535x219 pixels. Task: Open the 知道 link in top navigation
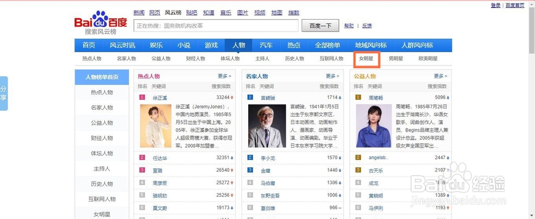click(x=209, y=13)
